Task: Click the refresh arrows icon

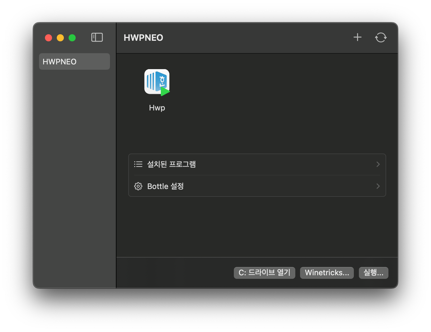Action: pyautogui.click(x=381, y=37)
